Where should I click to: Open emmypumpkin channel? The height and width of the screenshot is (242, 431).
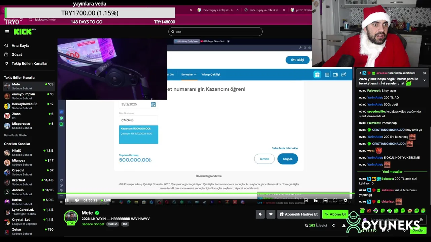tap(29, 96)
